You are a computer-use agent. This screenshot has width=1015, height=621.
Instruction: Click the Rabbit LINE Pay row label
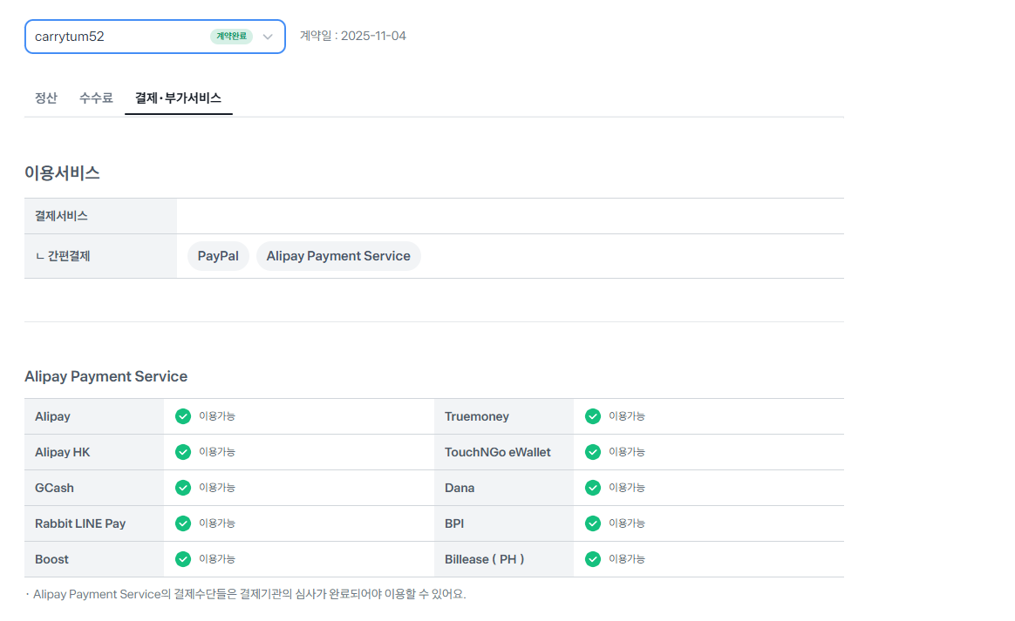point(80,523)
